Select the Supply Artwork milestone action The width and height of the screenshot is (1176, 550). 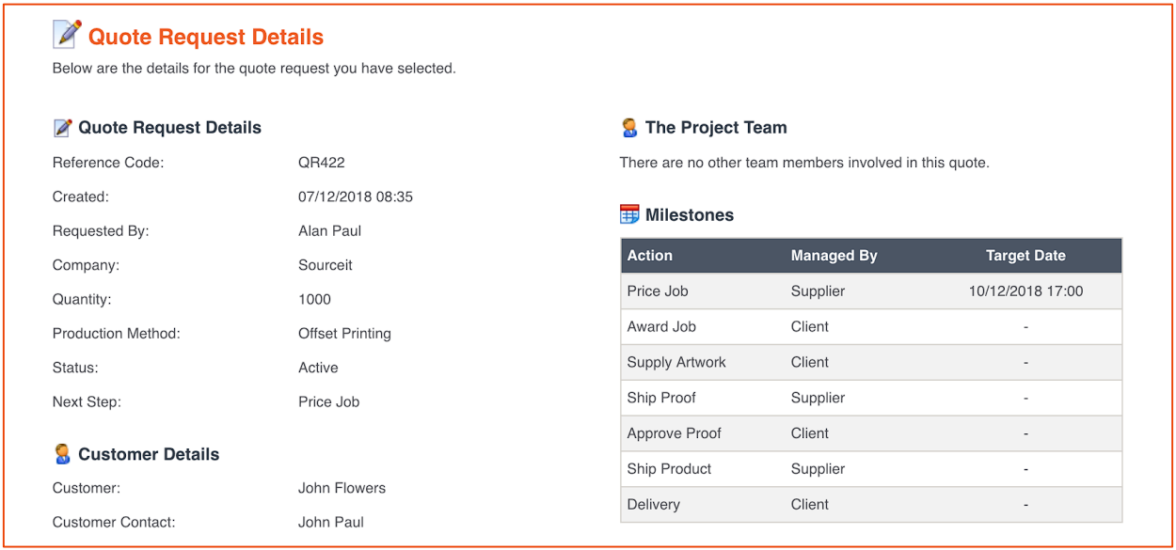(676, 362)
